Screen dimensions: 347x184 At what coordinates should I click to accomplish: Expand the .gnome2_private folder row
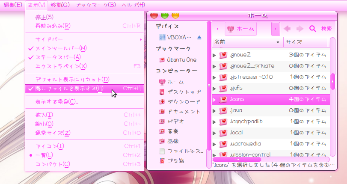(214, 66)
